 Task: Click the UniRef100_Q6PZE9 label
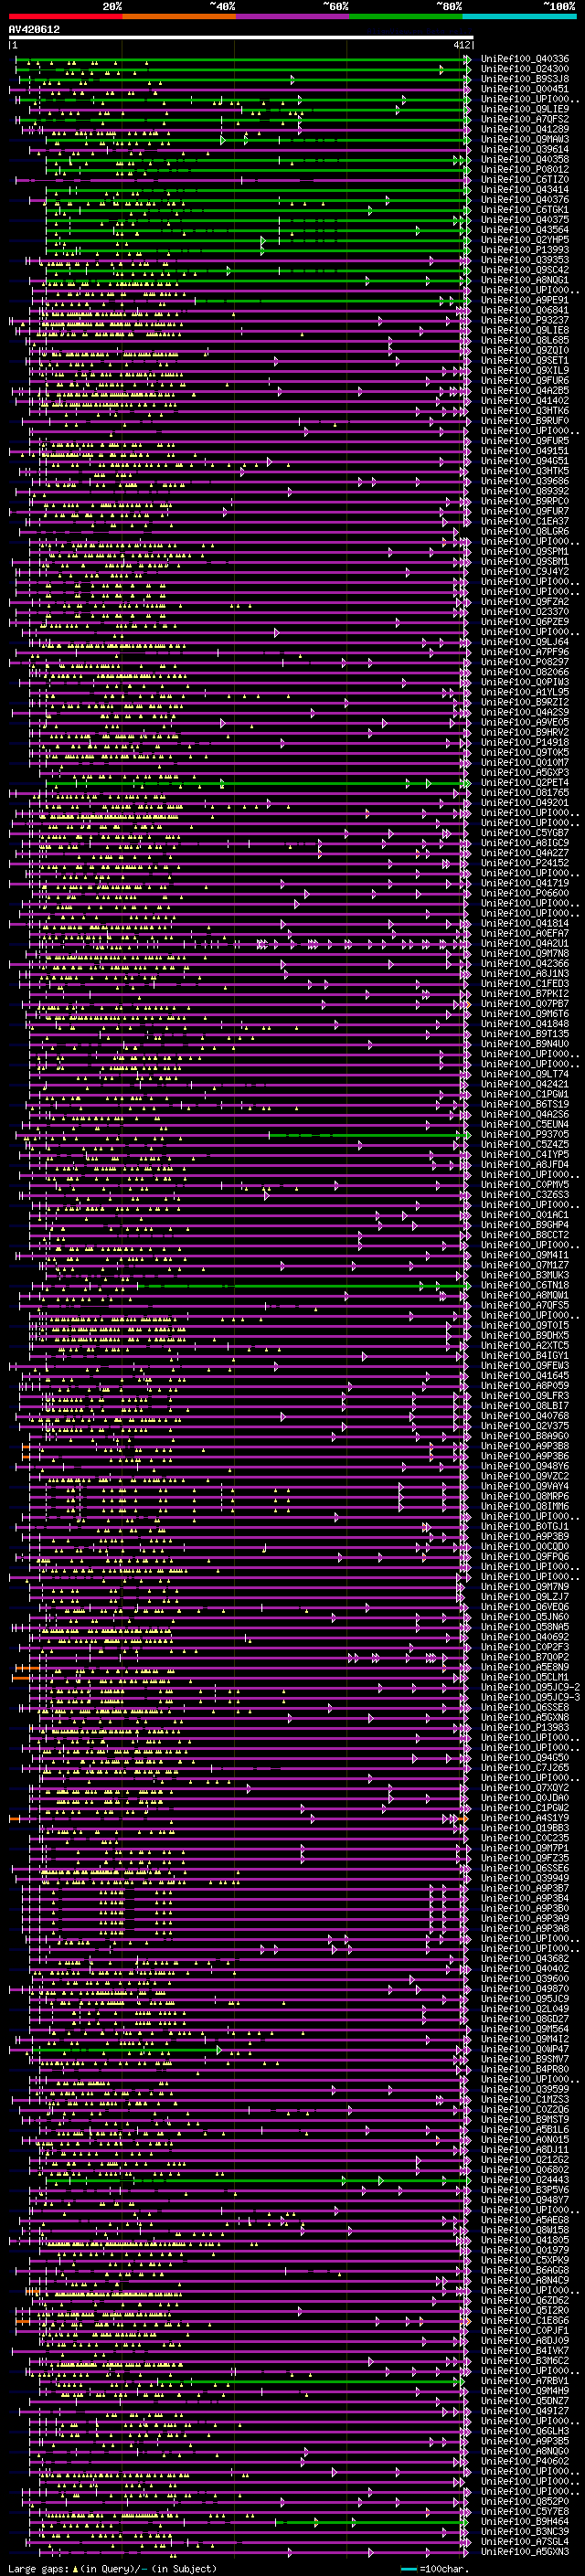tap(525, 622)
